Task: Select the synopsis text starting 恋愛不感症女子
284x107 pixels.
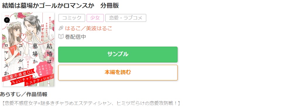Action: tap(91, 104)
